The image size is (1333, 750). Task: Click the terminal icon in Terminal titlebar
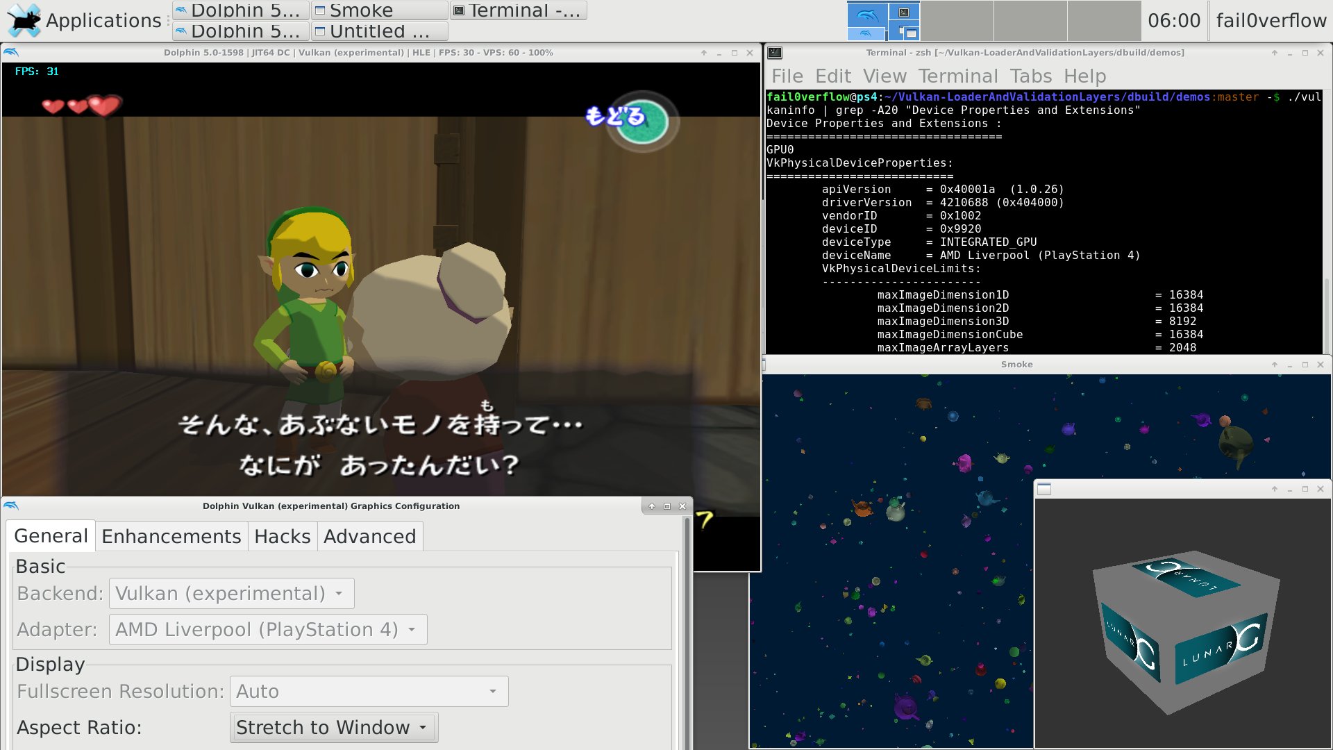(x=775, y=53)
